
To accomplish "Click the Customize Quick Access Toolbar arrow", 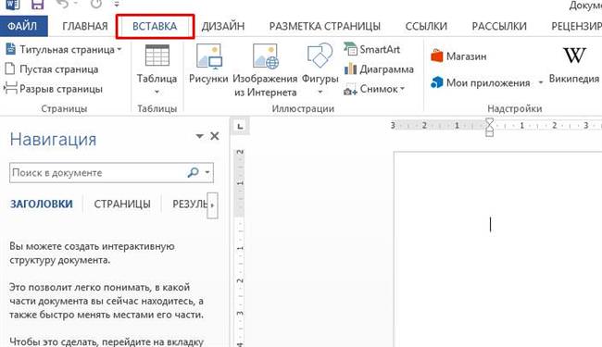I will tap(117, 5).
